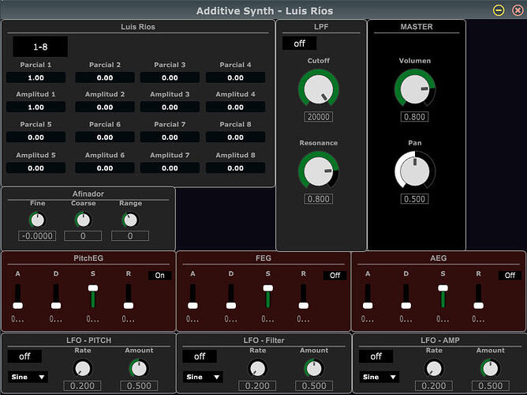Click the LFO - AMP Rate knob
Image resolution: width=527 pixels, height=395 pixels.
tap(434, 368)
